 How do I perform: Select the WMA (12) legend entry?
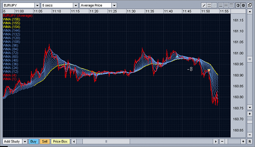(11, 71)
